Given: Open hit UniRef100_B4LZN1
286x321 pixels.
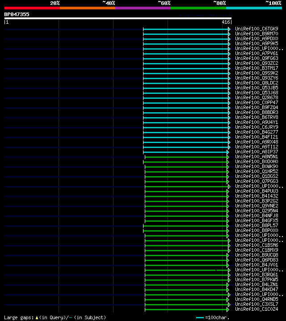Looking at the screenshot, I should [x=257, y=284].
